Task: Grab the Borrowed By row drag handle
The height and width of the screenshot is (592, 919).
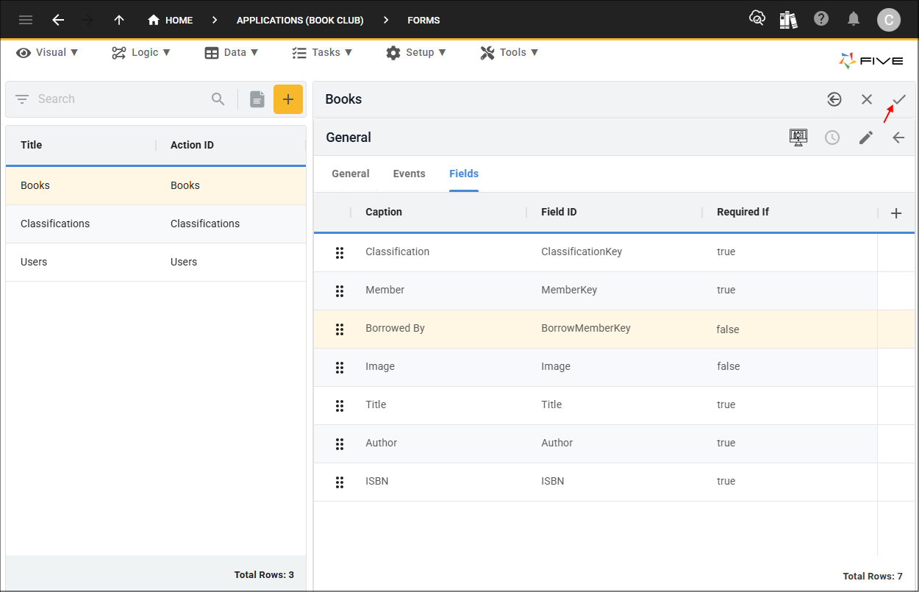Action: [340, 329]
